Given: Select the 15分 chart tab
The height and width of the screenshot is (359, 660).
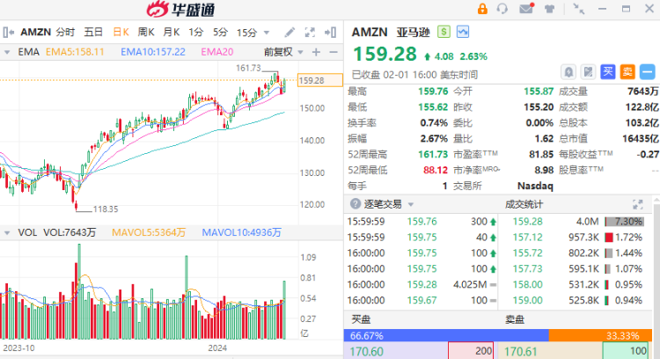Looking at the screenshot, I should (246, 33).
